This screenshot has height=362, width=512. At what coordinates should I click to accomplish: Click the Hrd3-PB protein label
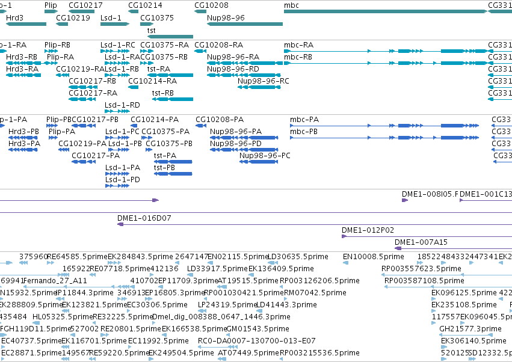pyautogui.click(x=23, y=132)
